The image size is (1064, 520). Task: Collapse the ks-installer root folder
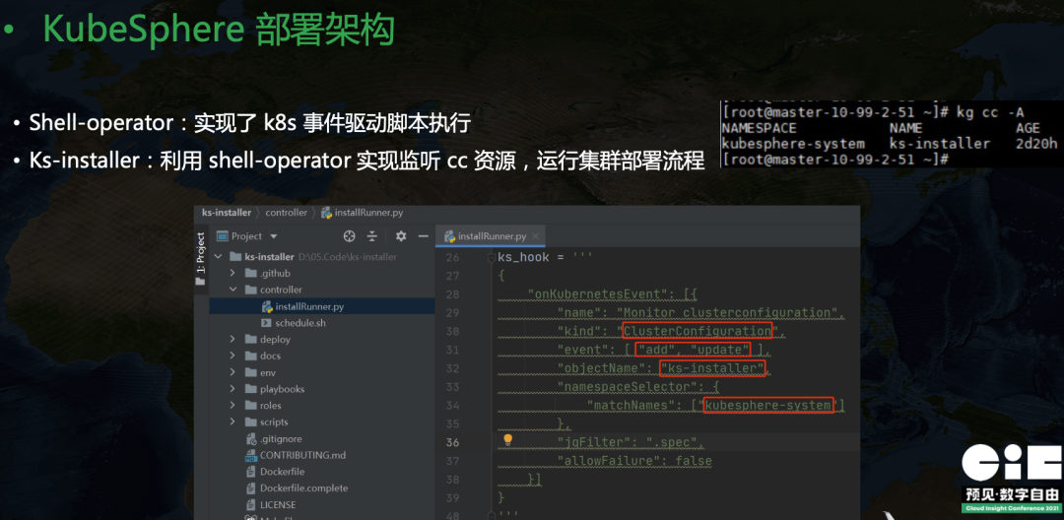[x=219, y=257]
